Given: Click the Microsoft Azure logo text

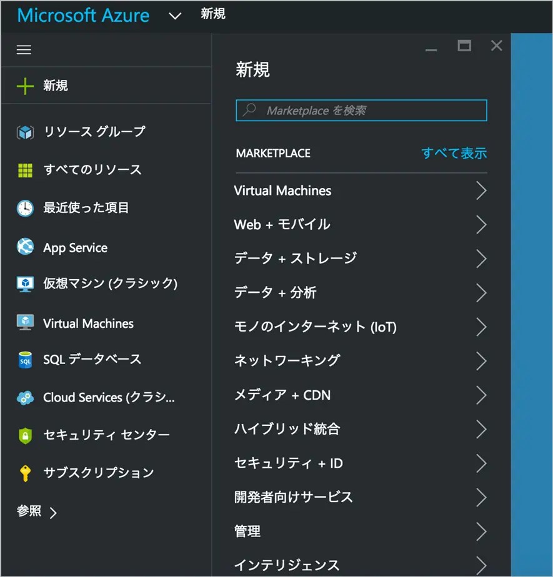Looking at the screenshot, I should 83,16.
